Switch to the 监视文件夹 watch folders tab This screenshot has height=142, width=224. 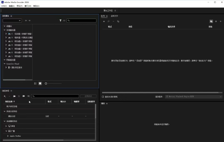(x=114, y=16)
